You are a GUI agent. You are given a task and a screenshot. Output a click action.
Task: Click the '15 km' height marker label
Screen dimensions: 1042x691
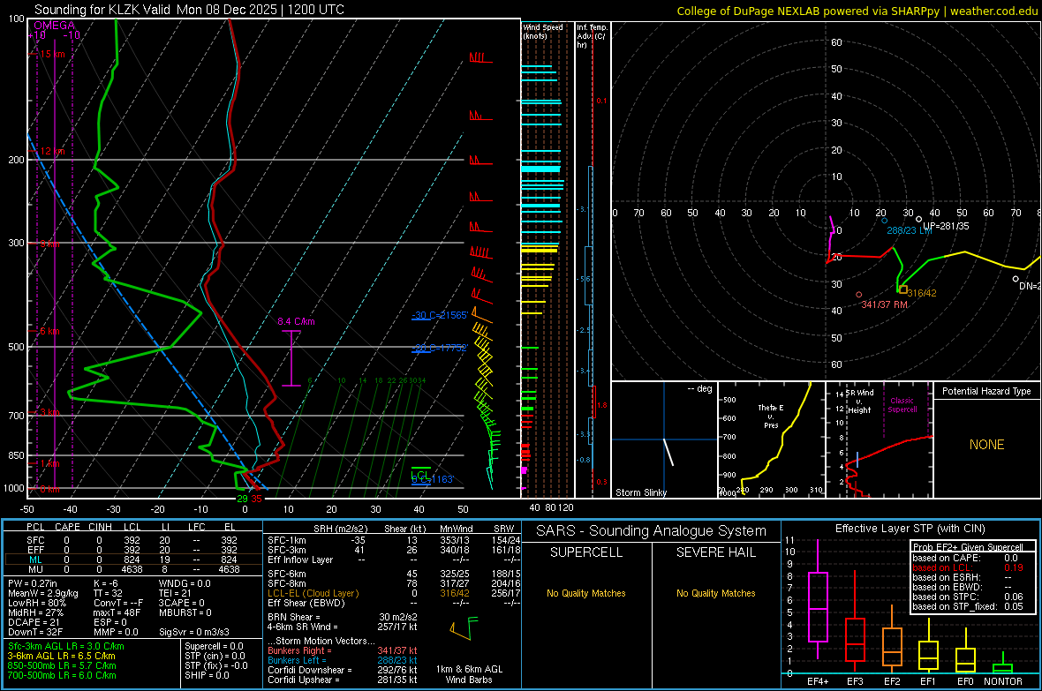52,54
